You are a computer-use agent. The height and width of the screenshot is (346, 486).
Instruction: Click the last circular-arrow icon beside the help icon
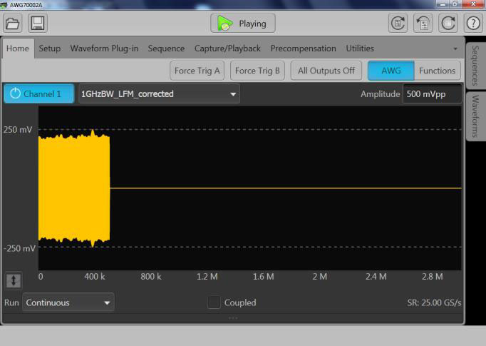(448, 23)
